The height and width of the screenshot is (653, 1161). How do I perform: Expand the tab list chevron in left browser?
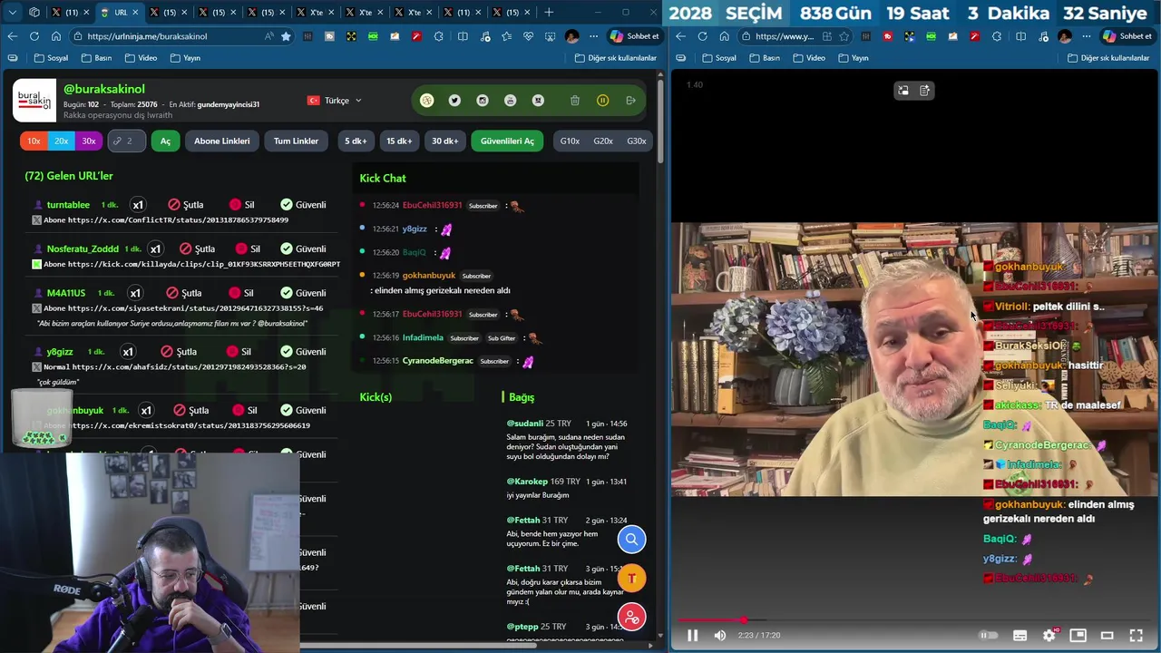(13, 13)
